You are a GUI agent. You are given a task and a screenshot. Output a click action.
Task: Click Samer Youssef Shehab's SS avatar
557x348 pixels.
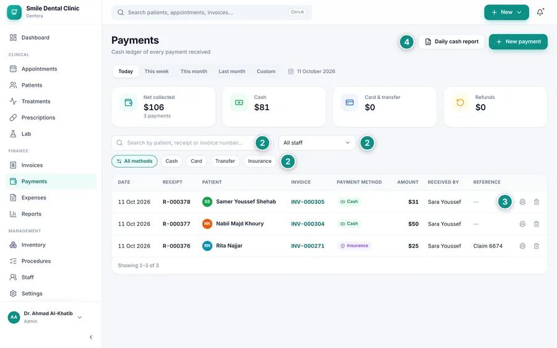pyautogui.click(x=207, y=201)
